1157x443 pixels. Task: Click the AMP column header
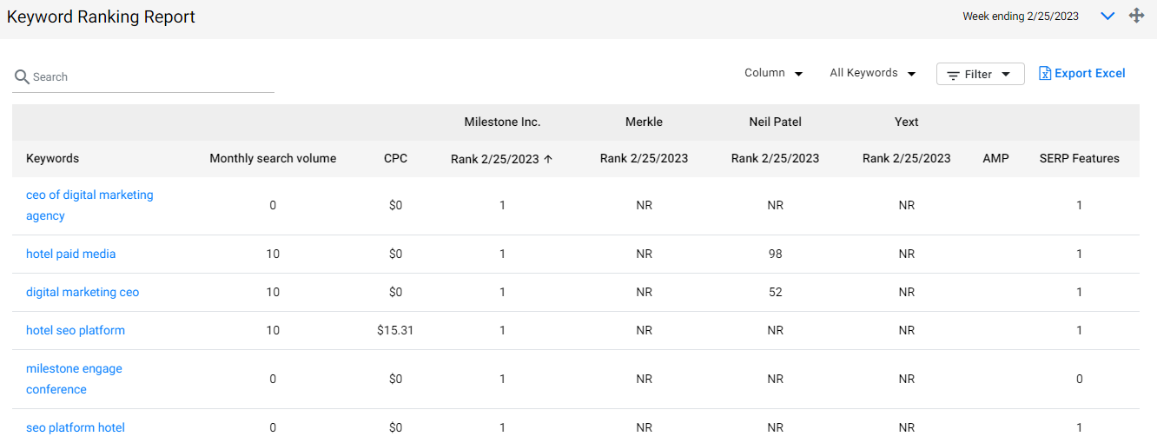[995, 159]
